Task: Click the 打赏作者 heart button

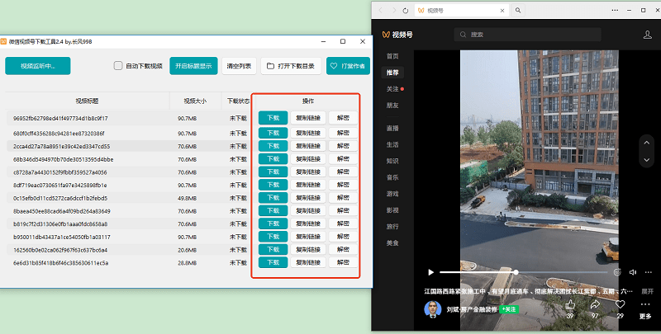Action: pyautogui.click(x=348, y=66)
